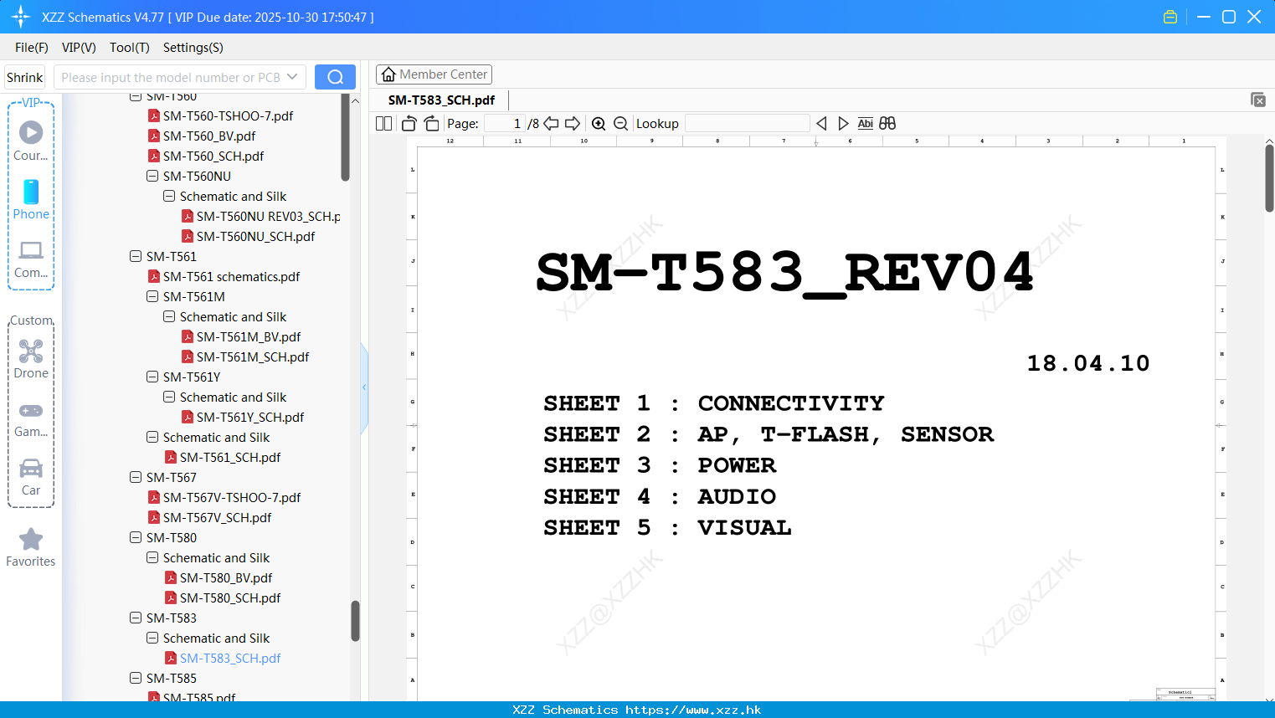Open SM-T567V-TSHOO-7.pdf
The height and width of the screenshot is (718, 1275).
pos(232,497)
